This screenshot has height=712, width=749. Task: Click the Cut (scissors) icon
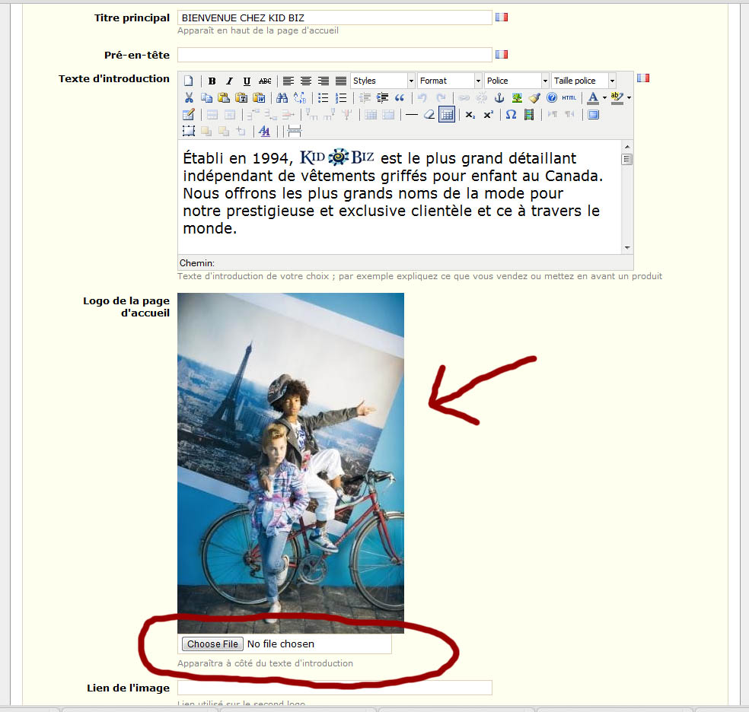click(x=189, y=98)
